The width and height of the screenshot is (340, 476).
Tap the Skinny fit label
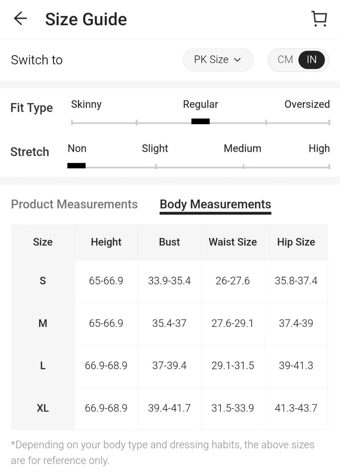point(86,104)
